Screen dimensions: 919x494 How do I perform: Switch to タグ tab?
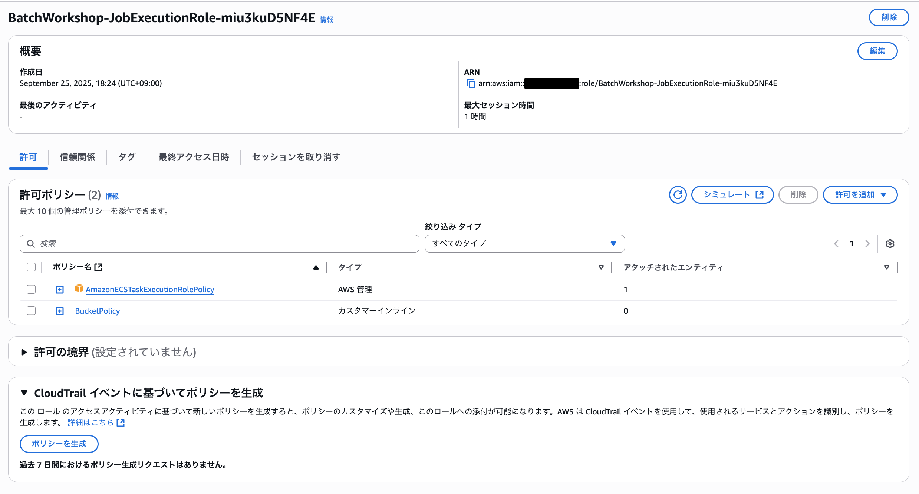[x=127, y=157]
